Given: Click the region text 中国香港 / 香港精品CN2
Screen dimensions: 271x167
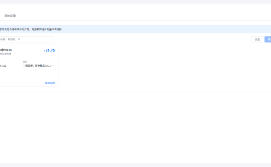Looking at the screenshot, I should (39, 66).
